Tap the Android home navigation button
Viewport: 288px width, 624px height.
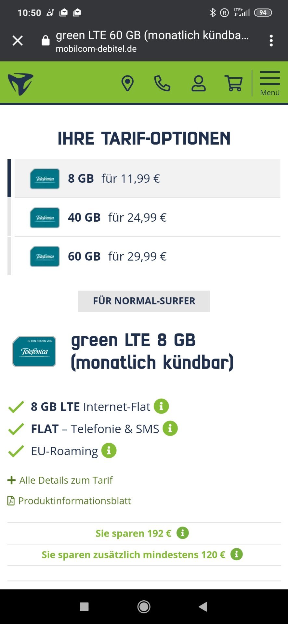144,606
